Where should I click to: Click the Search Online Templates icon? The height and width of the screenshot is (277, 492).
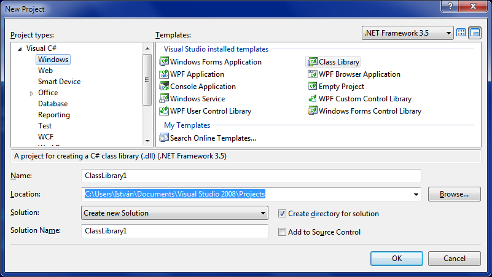(x=164, y=138)
